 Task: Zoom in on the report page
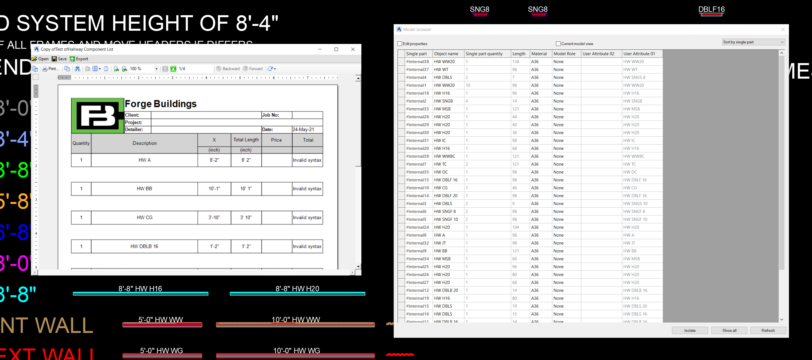click(124, 69)
